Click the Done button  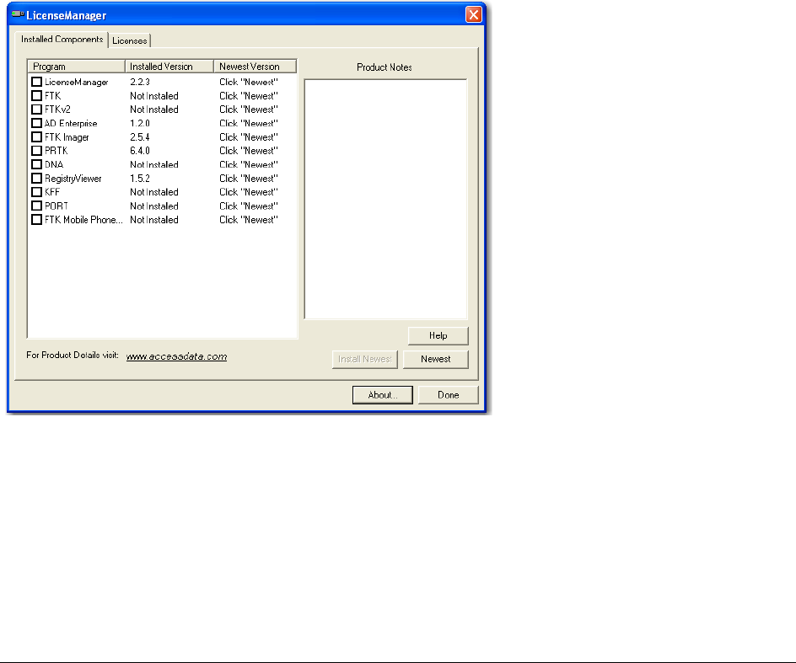click(449, 395)
